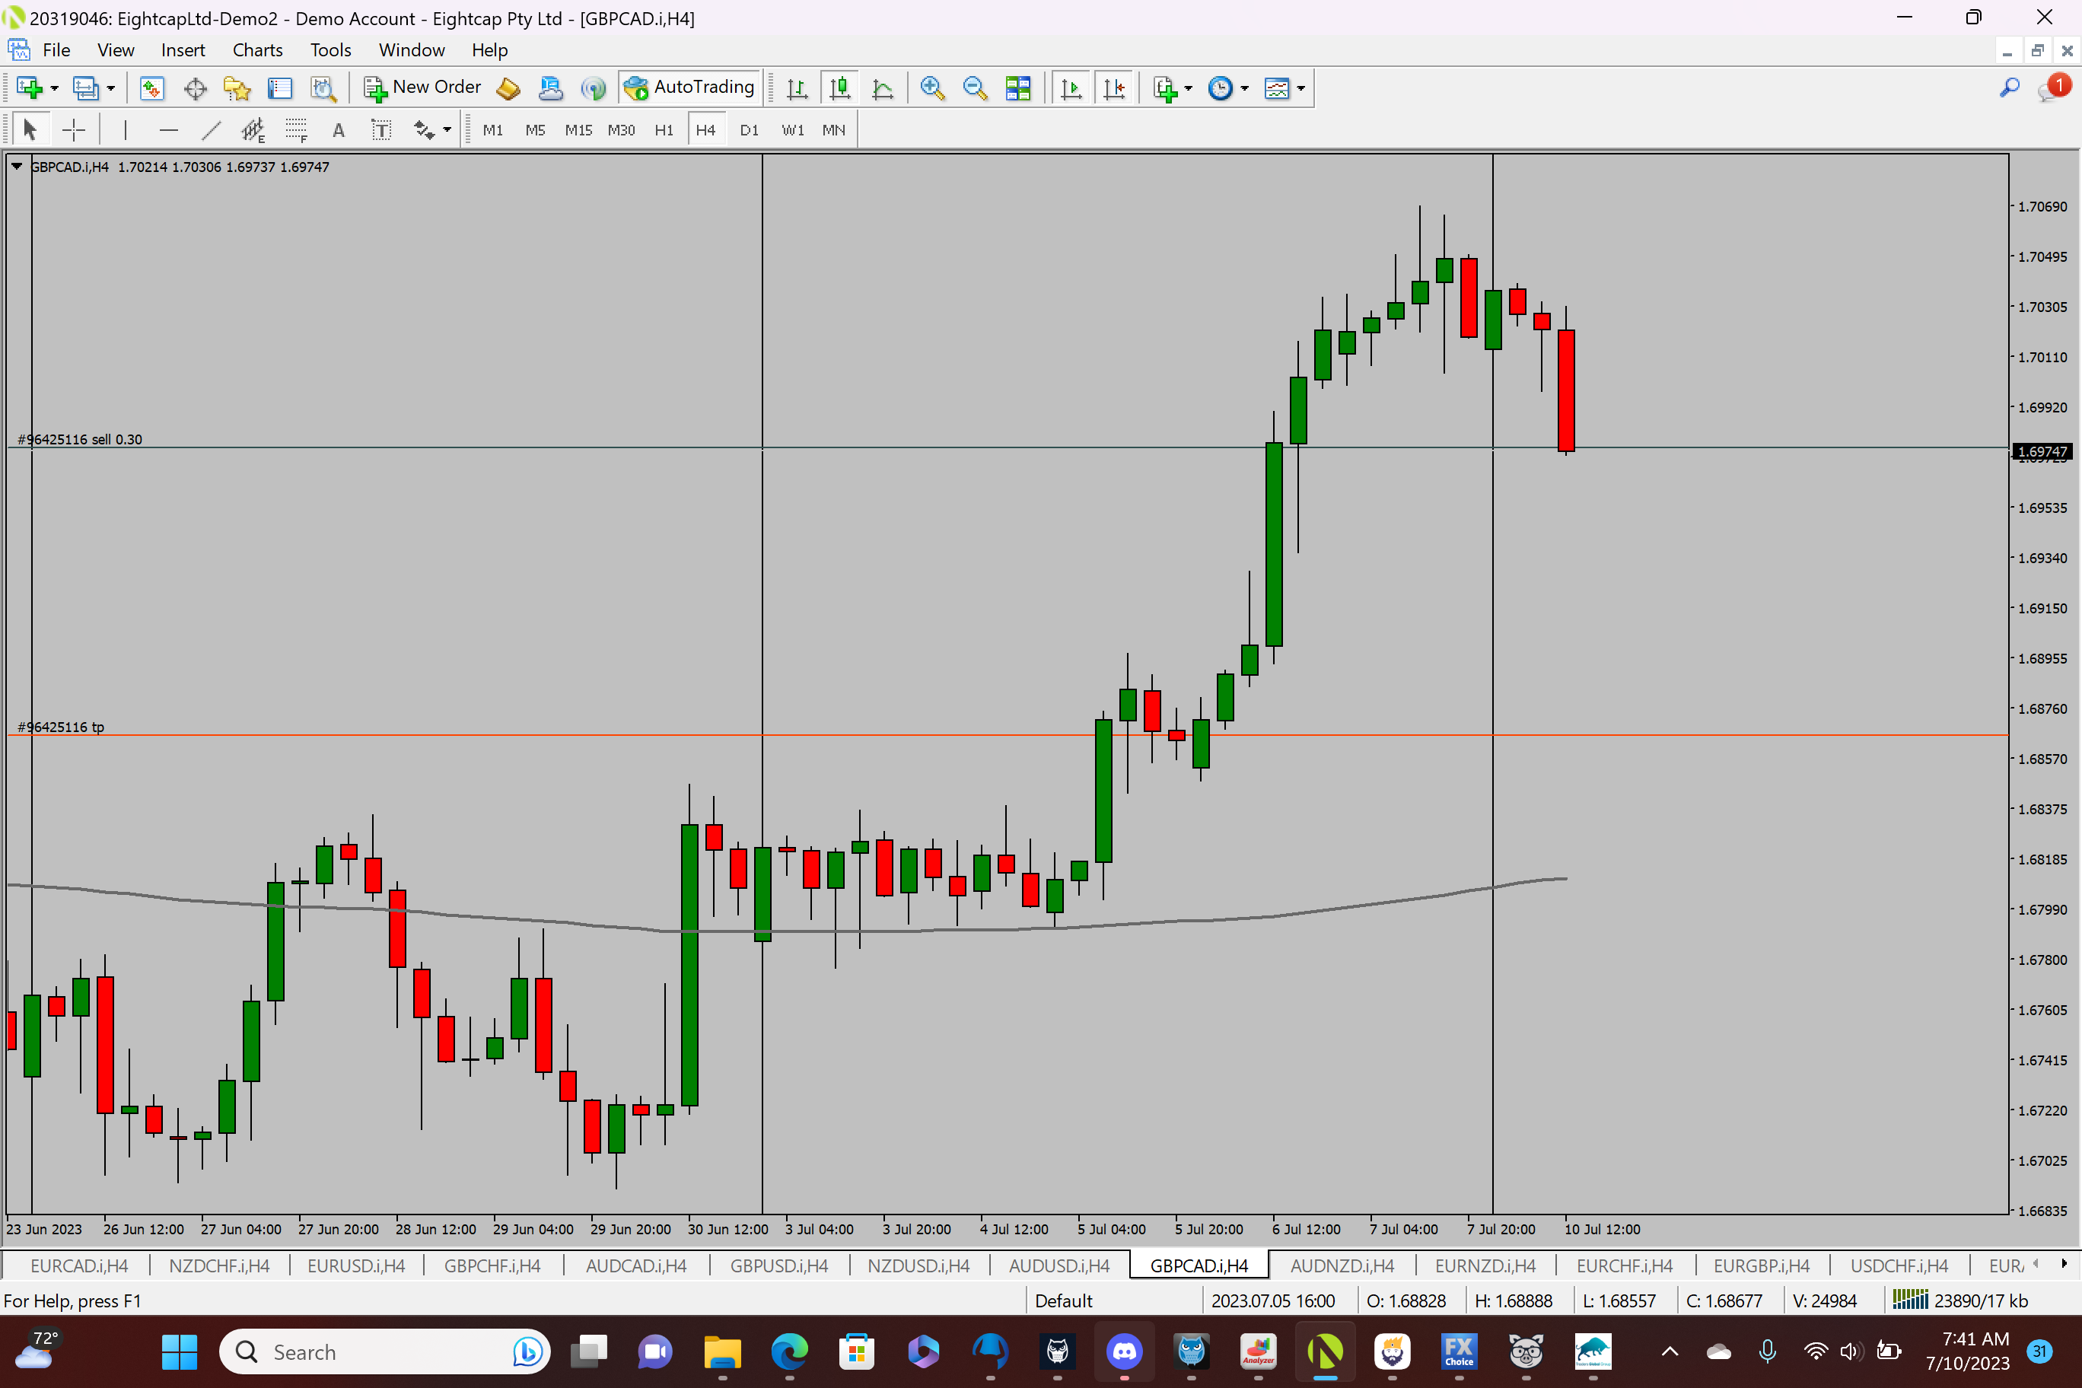
Task: Switch chart to Bar Chart mode
Action: pos(797,88)
